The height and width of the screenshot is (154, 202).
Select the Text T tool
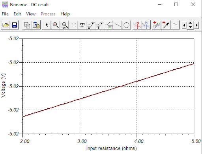pyautogui.click(x=82, y=25)
